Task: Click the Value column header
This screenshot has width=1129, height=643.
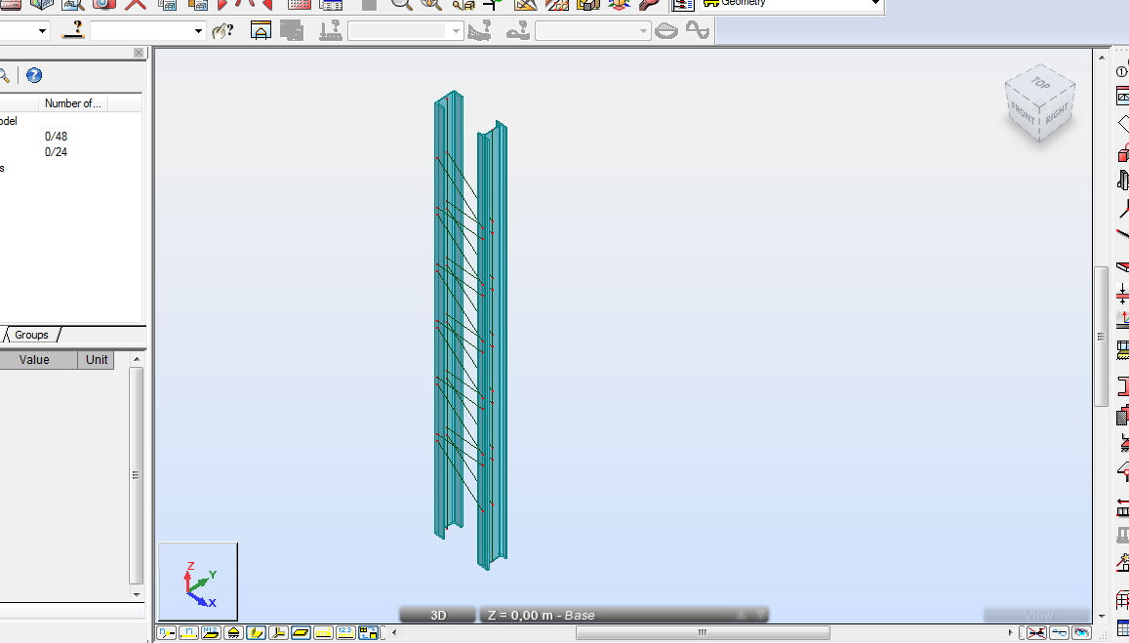Action: pos(34,360)
